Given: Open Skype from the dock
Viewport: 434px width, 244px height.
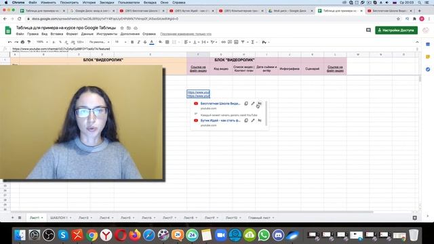Looking at the screenshot, I should [63, 235].
